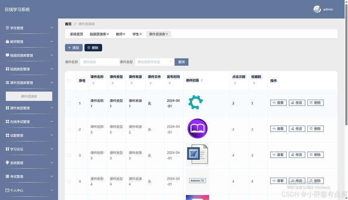Click the page vertical scrollbar
Image resolution: width=348 pixels, height=200 pixels.
tap(346, 65)
